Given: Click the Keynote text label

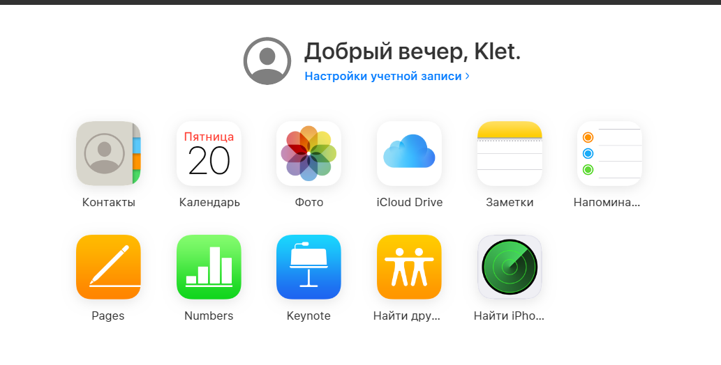Looking at the screenshot, I should (x=309, y=316).
